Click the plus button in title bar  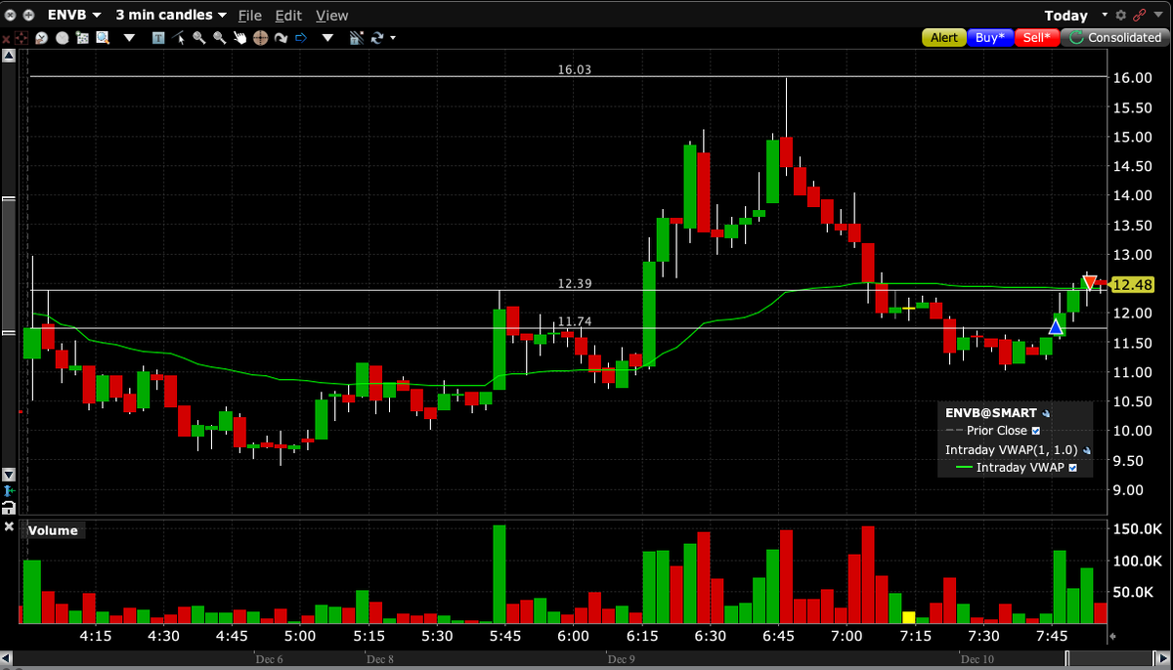28,15
